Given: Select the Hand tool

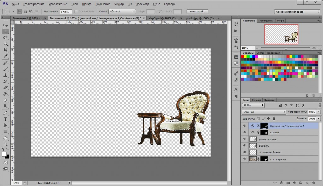Looking at the screenshot, I should tap(5, 138).
